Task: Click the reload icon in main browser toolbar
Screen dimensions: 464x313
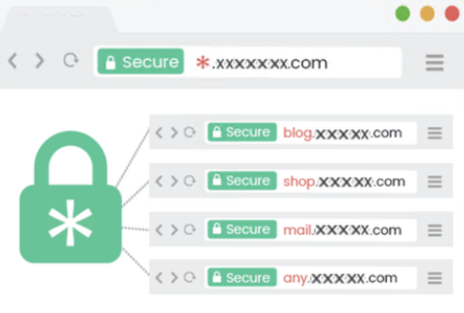Action: tap(71, 60)
